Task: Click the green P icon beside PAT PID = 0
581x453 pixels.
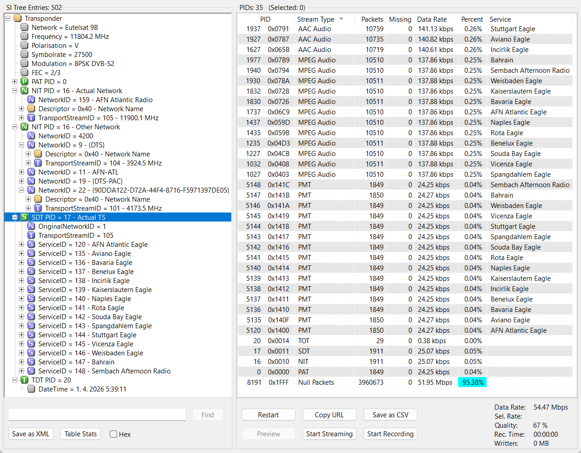Action: pos(24,82)
